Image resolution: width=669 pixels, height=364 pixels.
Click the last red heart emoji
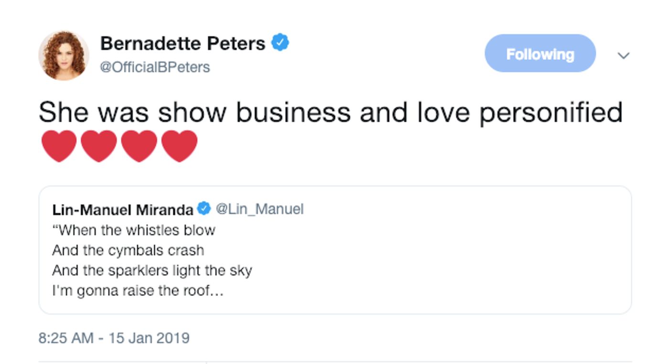click(179, 146)
